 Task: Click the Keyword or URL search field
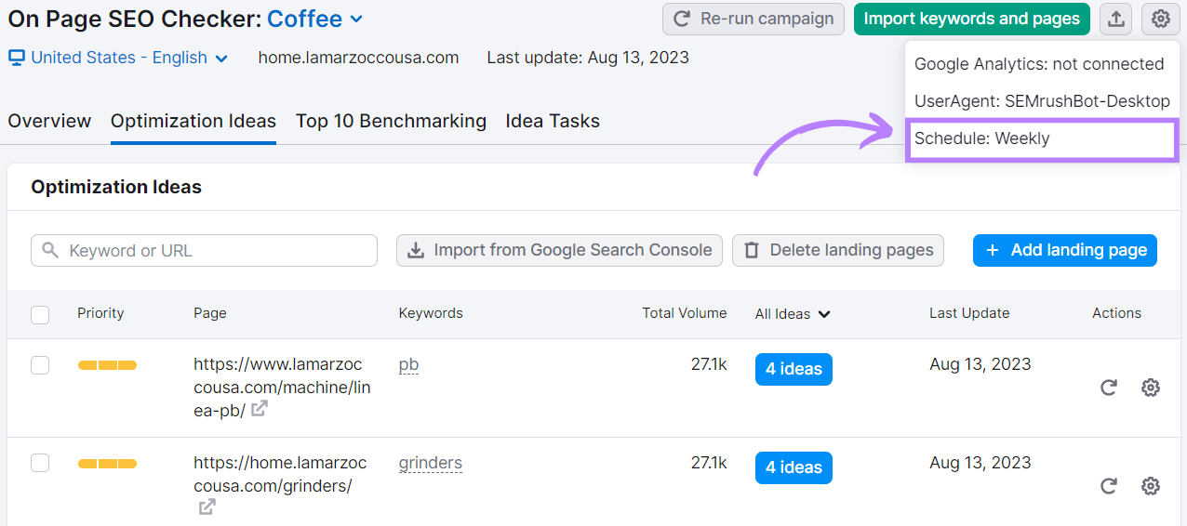[x=204, y=251]
